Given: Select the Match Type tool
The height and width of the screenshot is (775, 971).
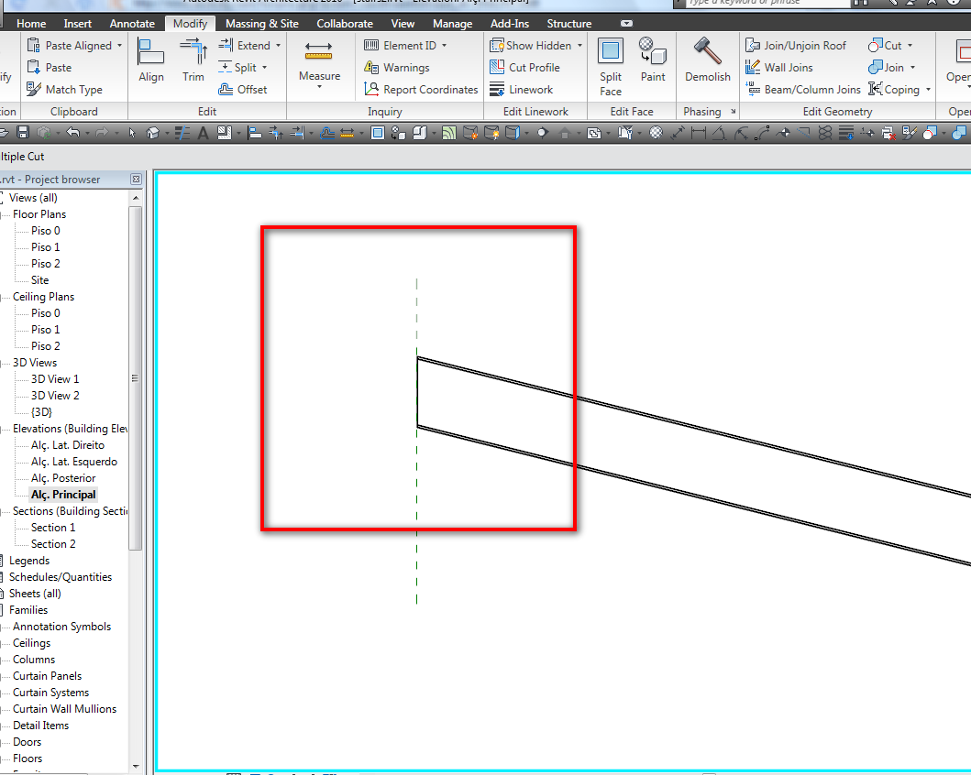Looking at the screenshot, I should pyautogui.click(x=64, y=90).
